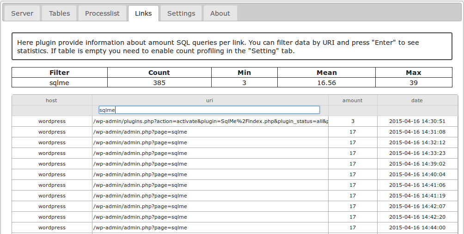The image size is (464, 234).
Task: Click the Filter value sqlme in summary
Action: click(x=59, y=83)
